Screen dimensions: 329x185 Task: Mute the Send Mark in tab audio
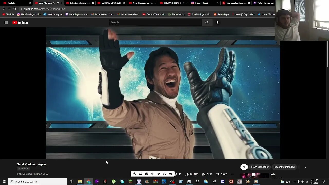tap(58, 3)
